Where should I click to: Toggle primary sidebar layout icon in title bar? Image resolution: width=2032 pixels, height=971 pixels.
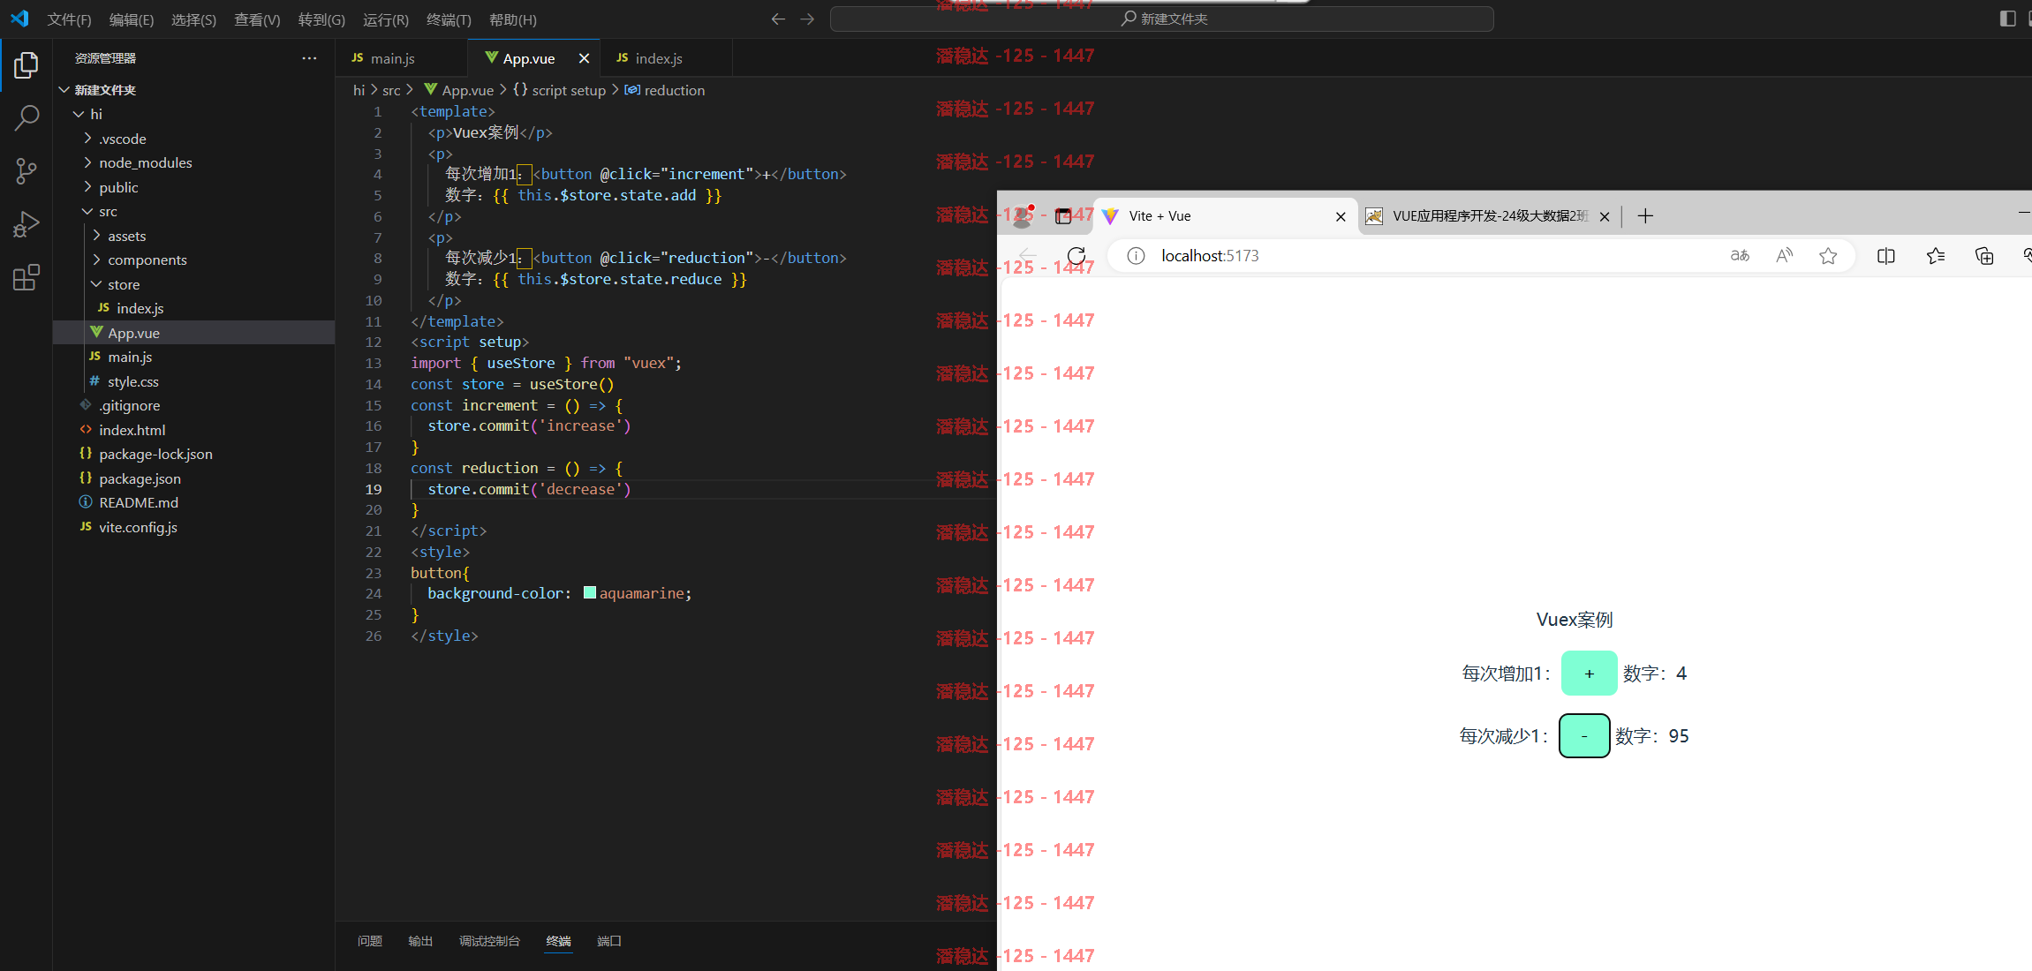point(2007,19)
